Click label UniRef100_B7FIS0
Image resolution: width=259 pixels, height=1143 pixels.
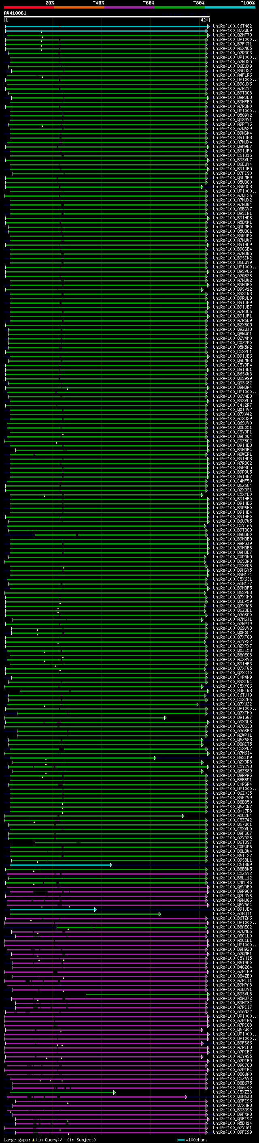[x=232, y=174]
